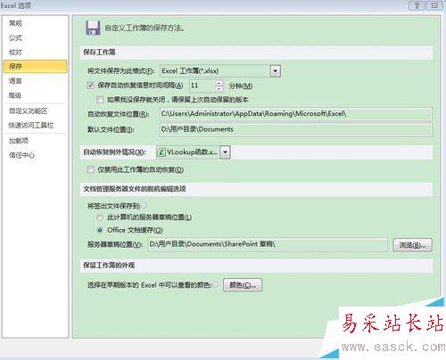The width and height of the screenshot is (446, 360).
Task: Click the help question mark button
Action: coord(417,5)
